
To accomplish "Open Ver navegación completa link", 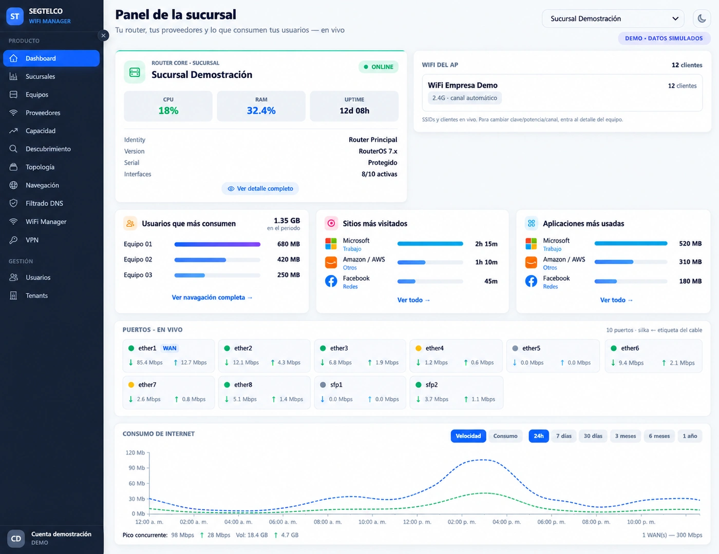I will [212, 298].
